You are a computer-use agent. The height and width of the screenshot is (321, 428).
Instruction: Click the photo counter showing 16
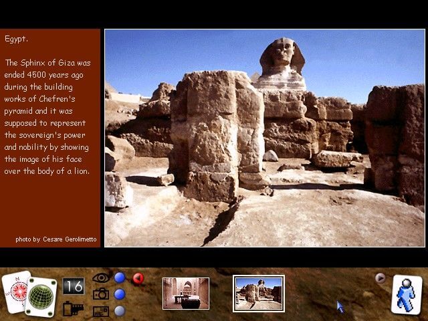[x=73, y=286]
